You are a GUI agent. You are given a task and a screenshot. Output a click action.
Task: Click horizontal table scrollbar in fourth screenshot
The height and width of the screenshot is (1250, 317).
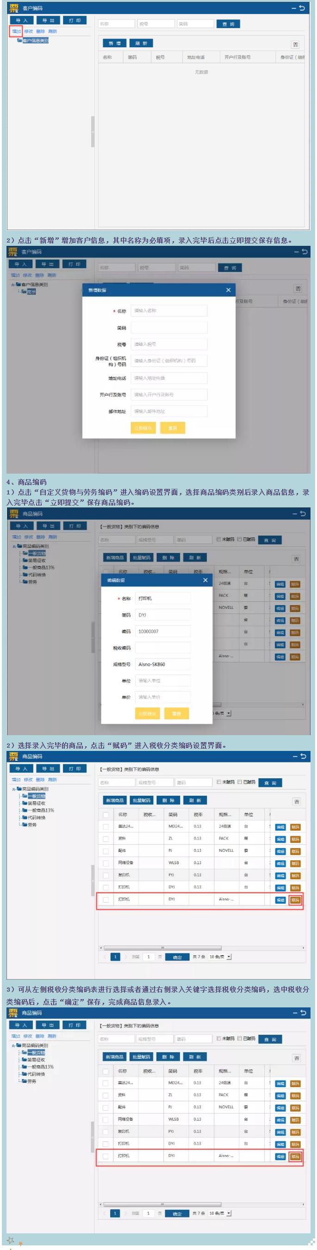[x=162, y=948]
